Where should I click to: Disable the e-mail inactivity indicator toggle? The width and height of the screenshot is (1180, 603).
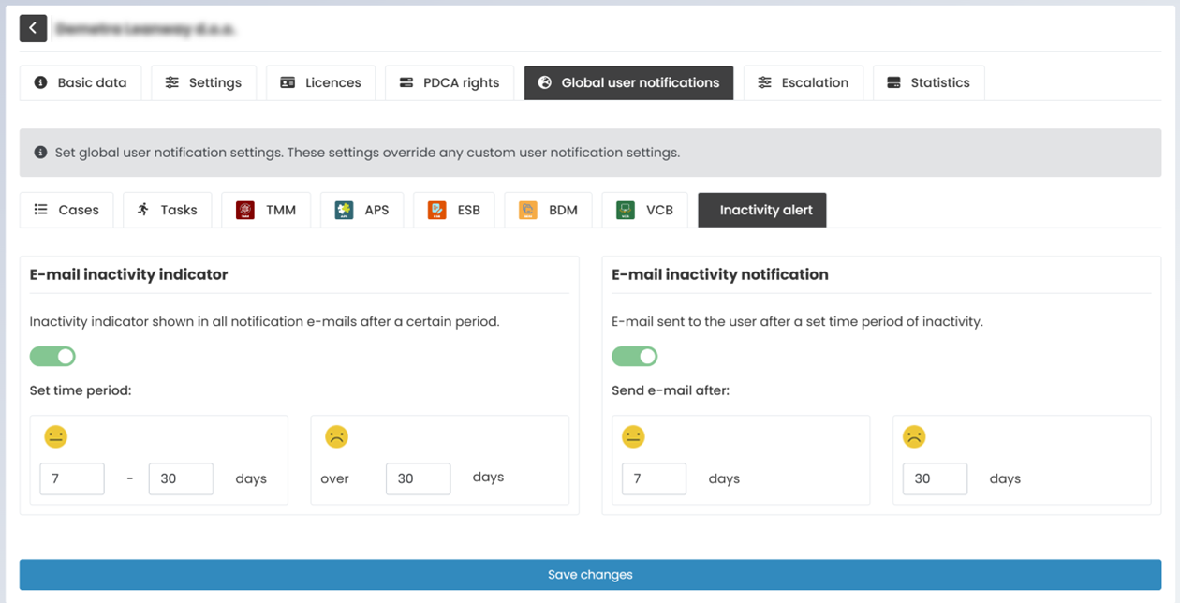(x=52, y=357)
